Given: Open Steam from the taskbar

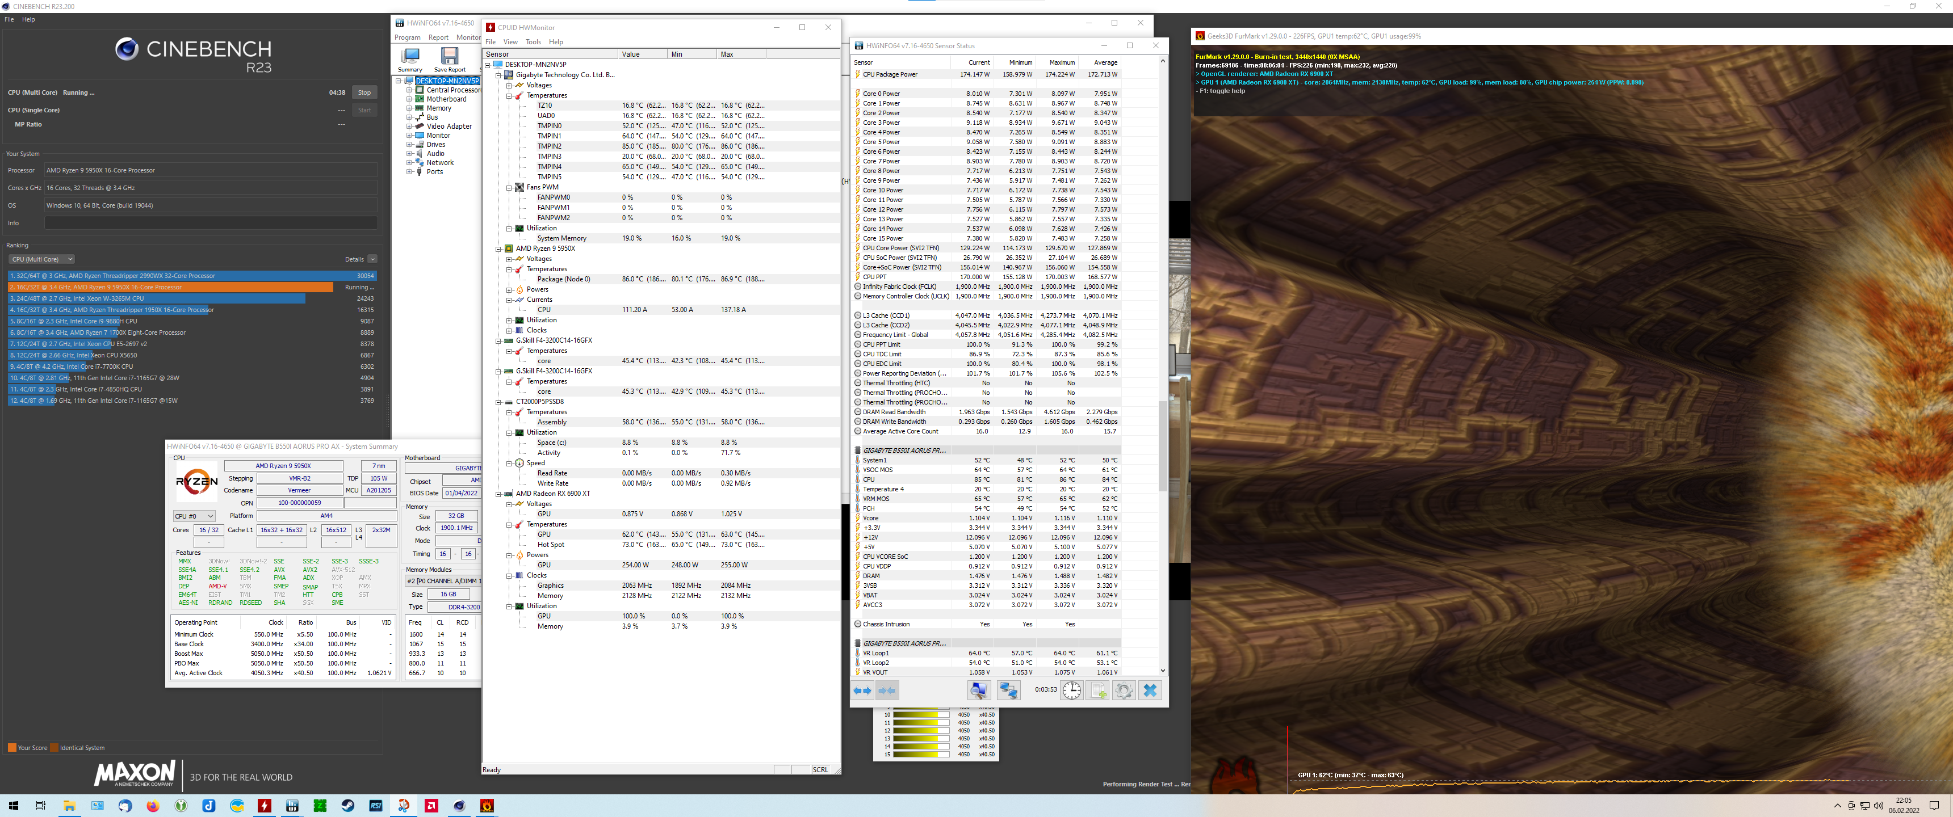Looking at the screenshot, I should point(348,806).
